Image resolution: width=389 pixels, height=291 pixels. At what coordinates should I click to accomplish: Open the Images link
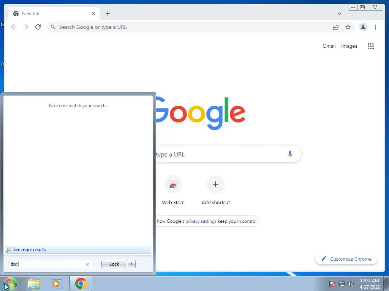pos(349,46)
